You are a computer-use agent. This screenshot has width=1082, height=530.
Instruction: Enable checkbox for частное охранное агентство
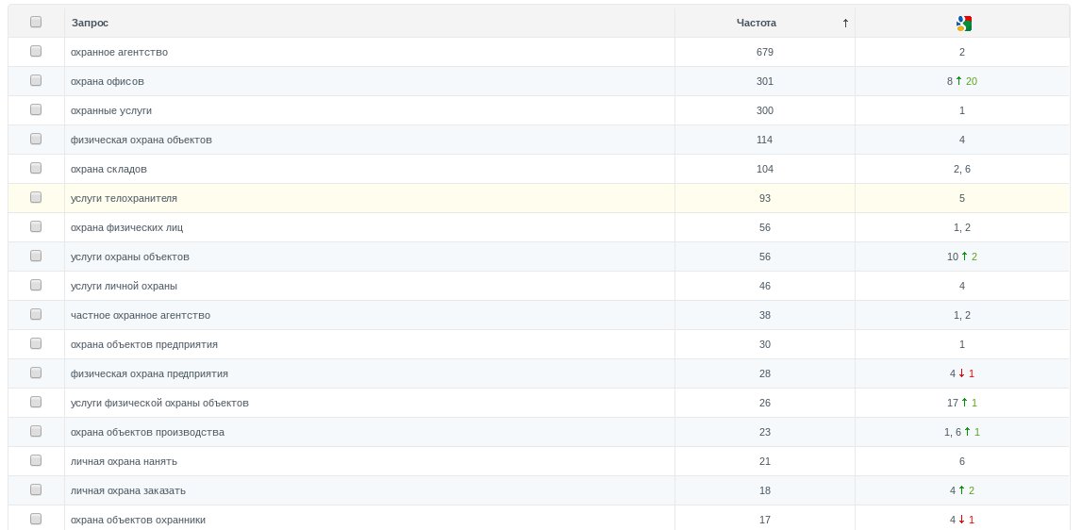pyautogui.click(x=36, y=315)
